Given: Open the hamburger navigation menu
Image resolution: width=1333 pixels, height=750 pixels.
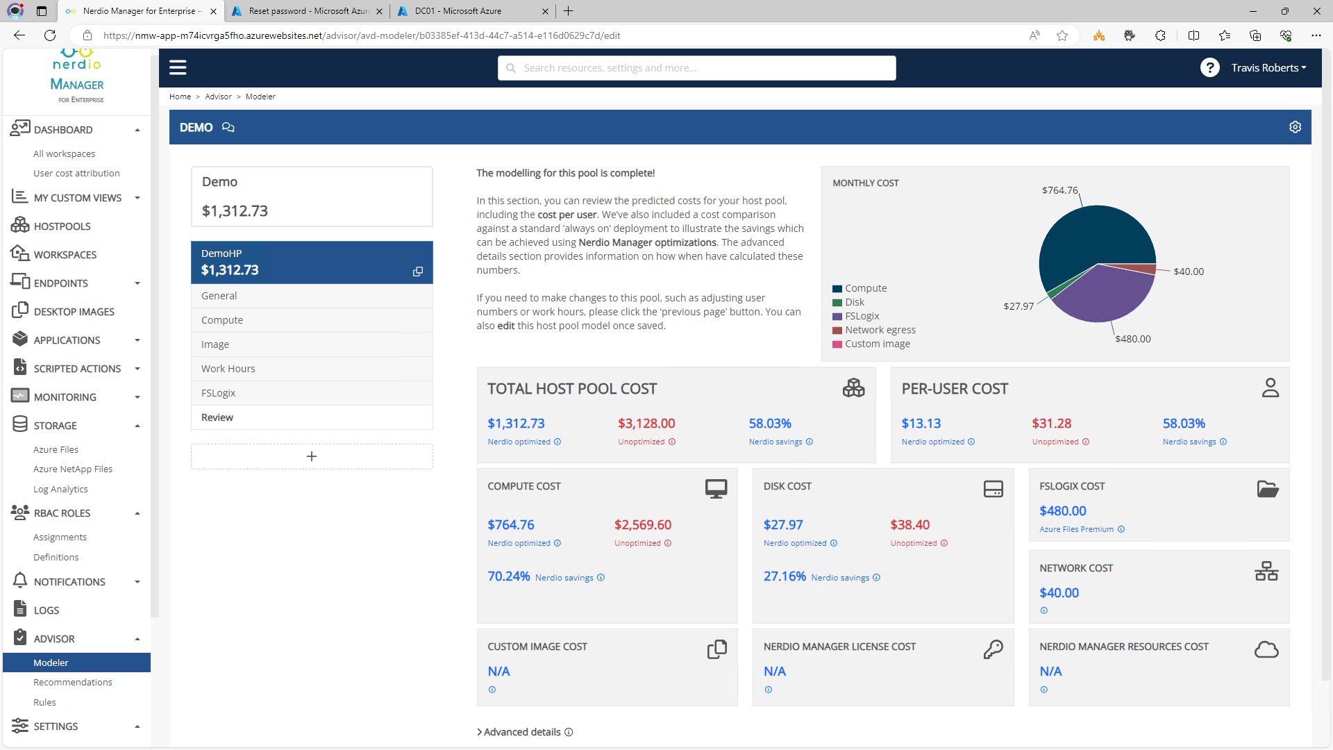Looking at the screenshot, I should tap(178, 67).
